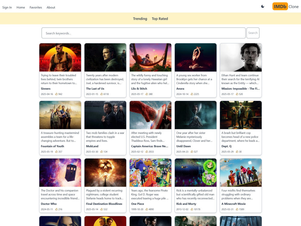Click the thumbs-up icon on the Mission: Impossible card
Viewport: 301px width, 226px height.
point(237,94)
